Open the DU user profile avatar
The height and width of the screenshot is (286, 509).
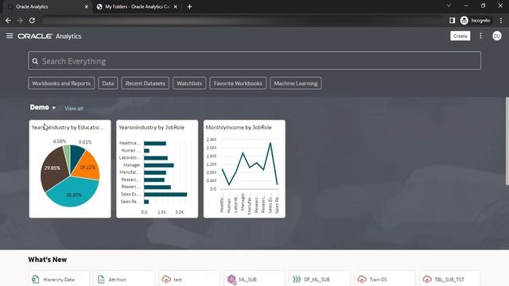coord(496,36)
